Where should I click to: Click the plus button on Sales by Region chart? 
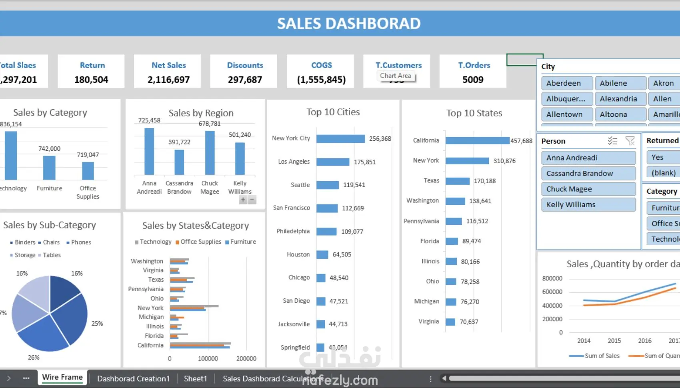[x=243, y=200]
